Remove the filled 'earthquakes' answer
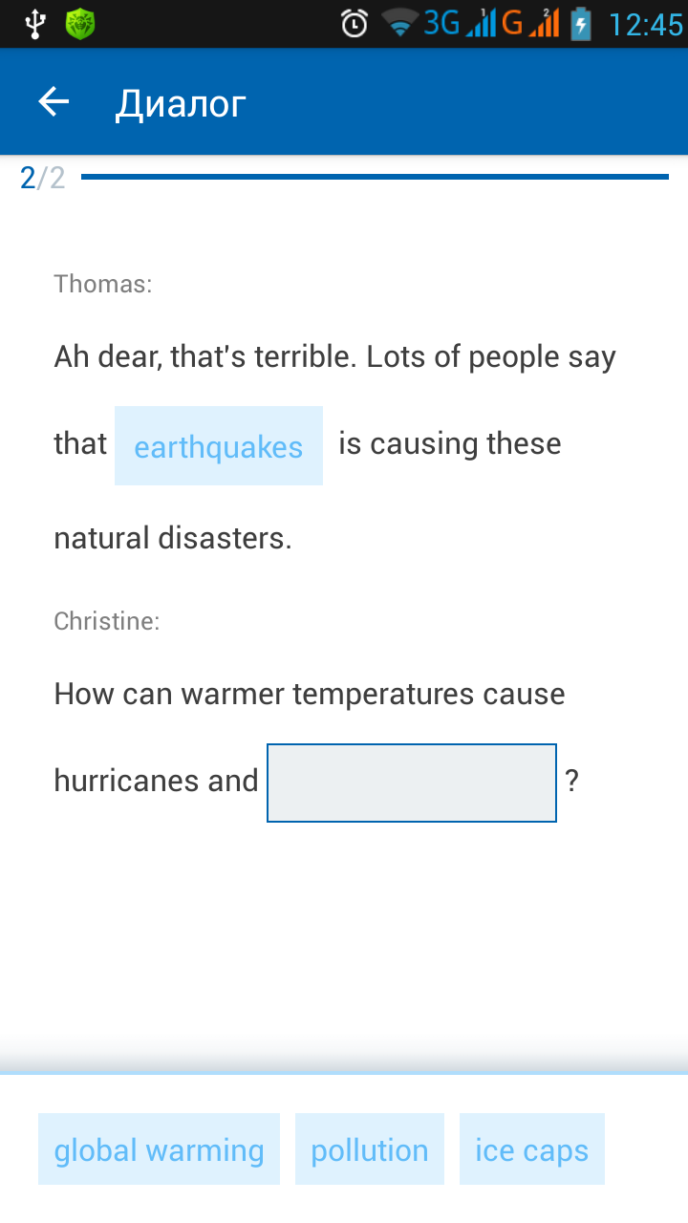This screenshot has height=1223, width=688. click(x=219, y=446)
